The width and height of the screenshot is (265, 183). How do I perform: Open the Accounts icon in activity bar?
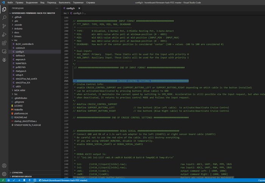pos(4,166)
